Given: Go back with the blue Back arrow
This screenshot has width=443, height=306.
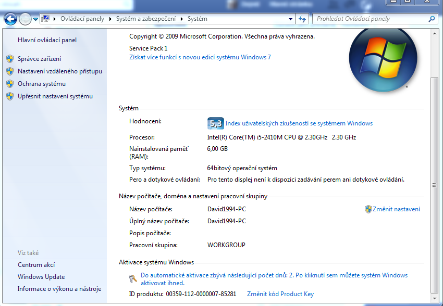Looking at the screenshot, I should click(10, 19).
